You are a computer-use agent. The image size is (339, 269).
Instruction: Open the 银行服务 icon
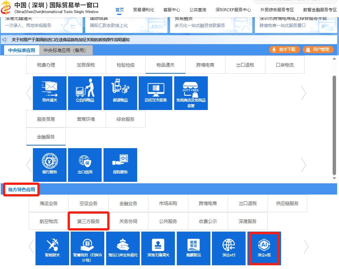click(50, 165)
